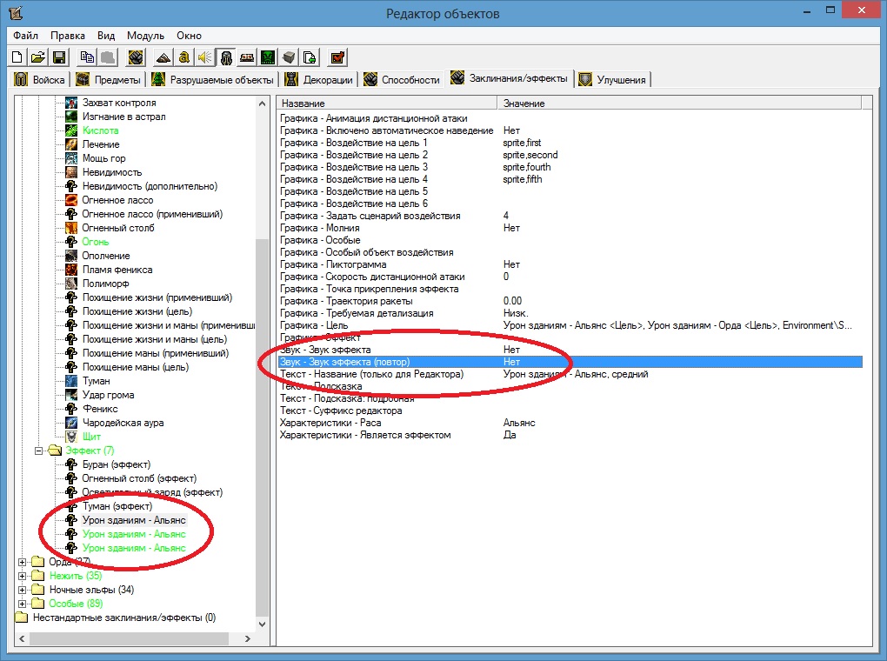The height and width of the screenshot is (661, 887).
Task: Select 'Текст - Суффикс редактора' row
Action: tap(570, 411)
